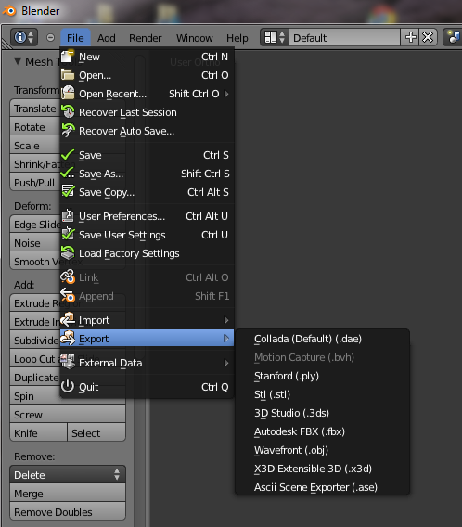Click the Recover Last Session icon
462x527 pixels.
[68, 111]
